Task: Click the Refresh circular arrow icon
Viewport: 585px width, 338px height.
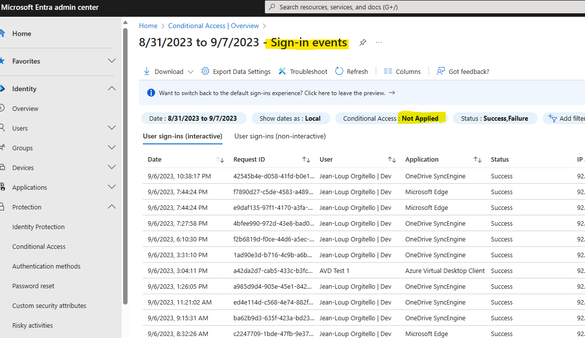Action: tap(339, 71)
